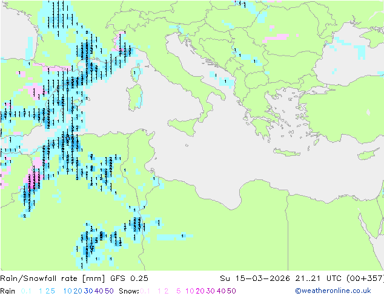This screenshot has height=296, width=384.
Task: Click the Rain legend value 20
Action: 78,291
